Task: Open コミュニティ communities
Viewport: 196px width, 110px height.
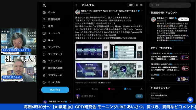Action: coord(52,61)
